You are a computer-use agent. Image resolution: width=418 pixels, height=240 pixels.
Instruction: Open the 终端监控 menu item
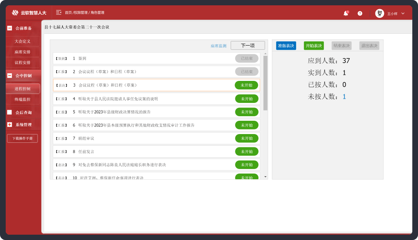(x=22, y=99)
